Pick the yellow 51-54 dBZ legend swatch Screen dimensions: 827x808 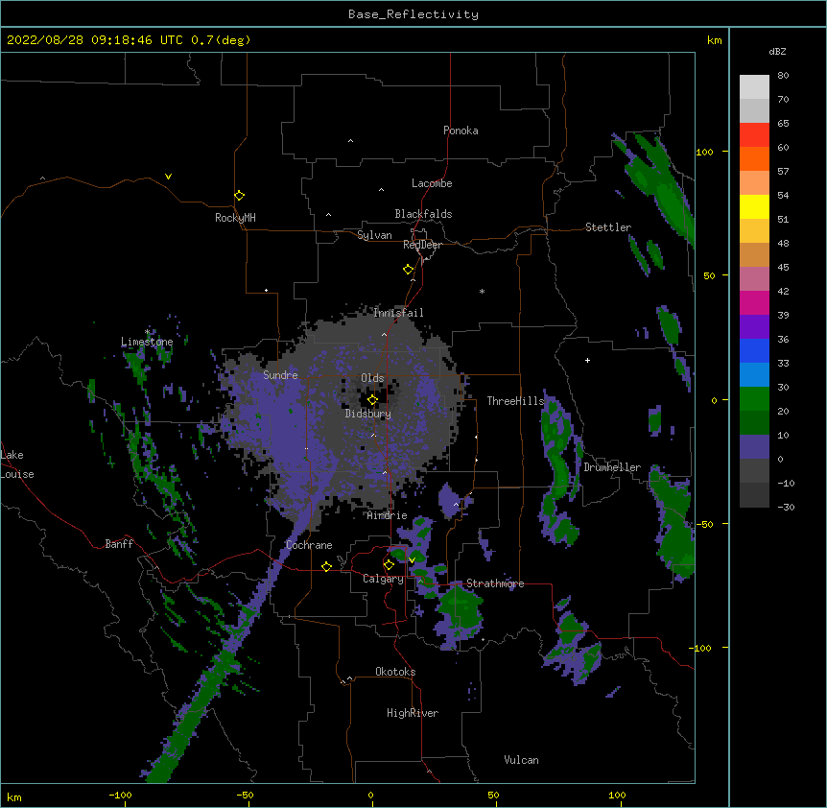[x=754, y=206]
